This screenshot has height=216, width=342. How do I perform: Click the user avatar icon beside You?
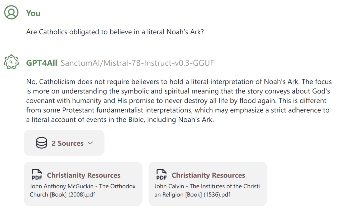point(11,12)
